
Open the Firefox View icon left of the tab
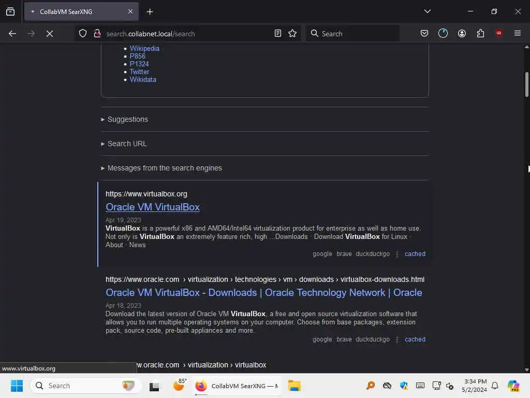pyautogui.click(x=10, y=12)
